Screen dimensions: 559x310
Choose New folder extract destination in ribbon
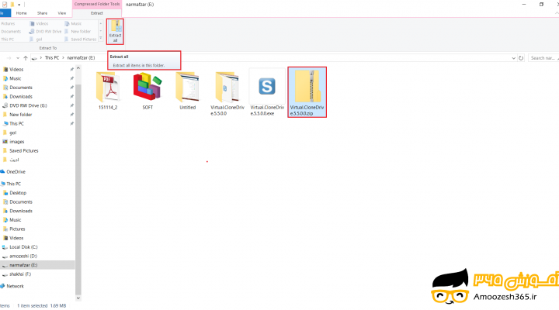click(x=78, y=31)
